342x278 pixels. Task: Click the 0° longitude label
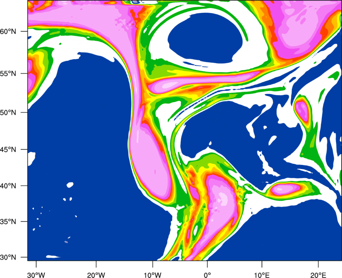click(x=207, y=275)
